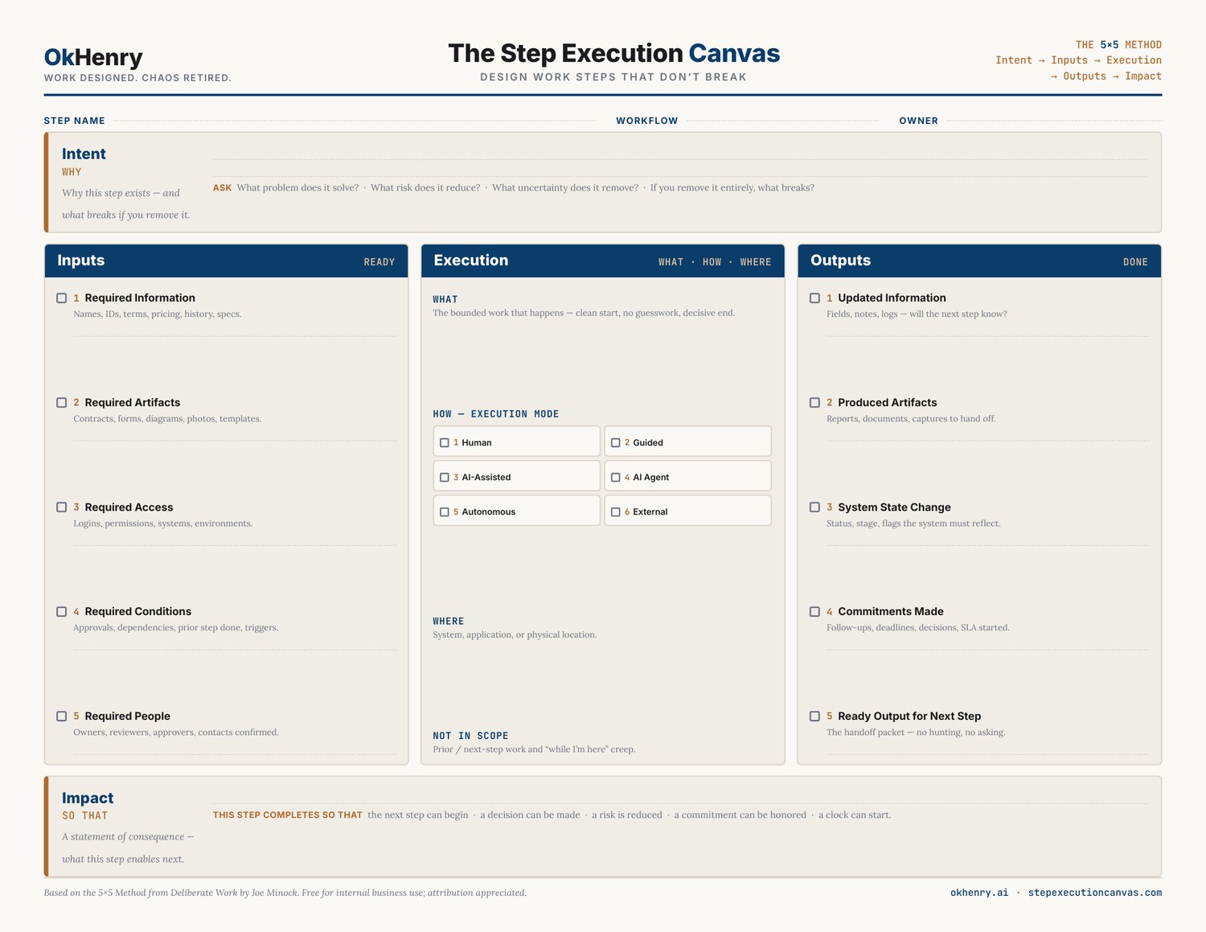Click the 'THIS STEP COMPLETES SO THAT' label
This screenshot has width=1206, height=932.
pos(288,815)
